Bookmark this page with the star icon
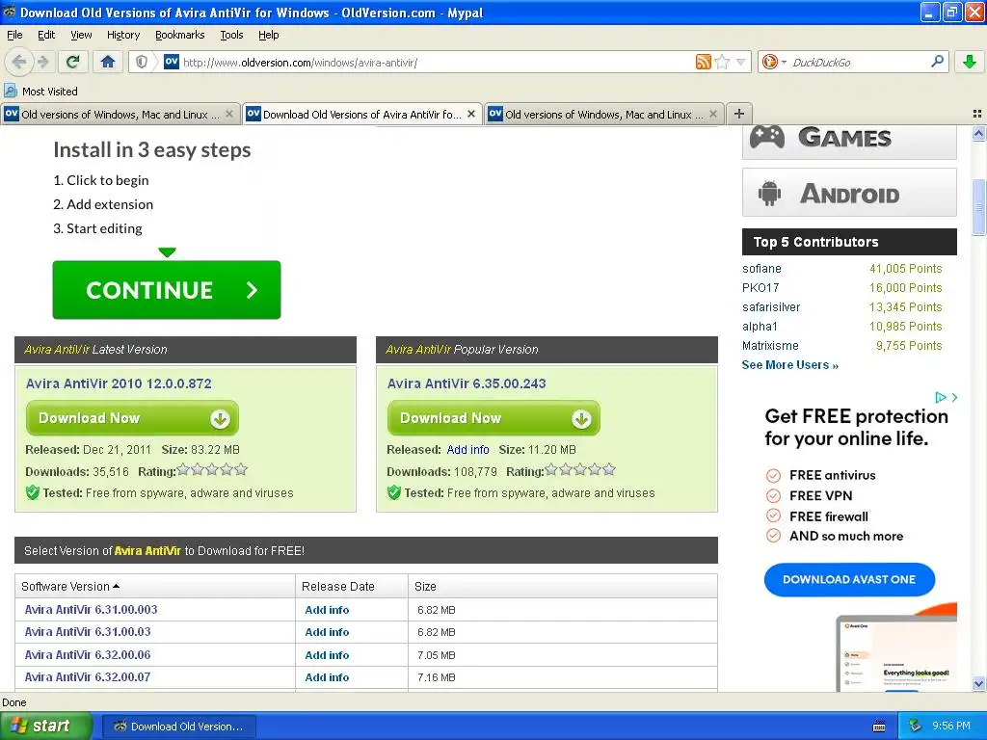The width and height of the screenshot is (987, 740). (x=723, y=62)
